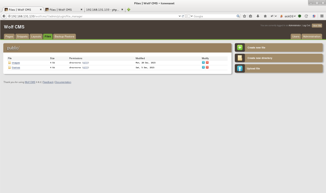Screen dimensions: 326x193
Task: Switch to the Snippets tab
Action: tap(22, 37)
